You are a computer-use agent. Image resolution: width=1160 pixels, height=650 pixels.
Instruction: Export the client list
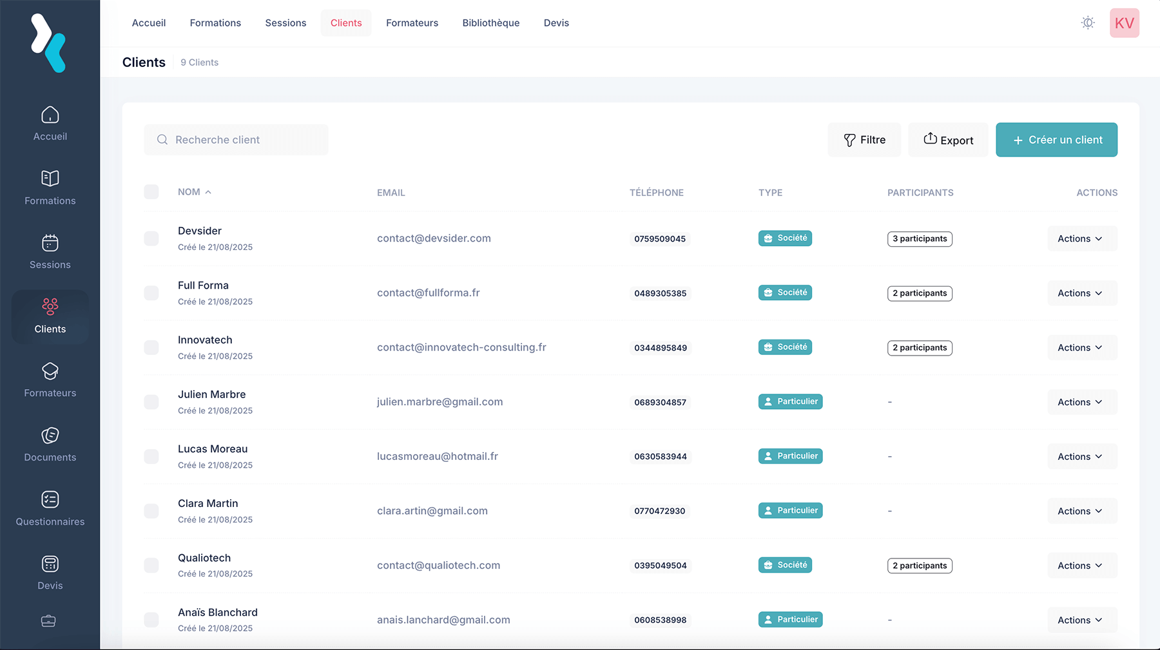click(x=948, y=140)
